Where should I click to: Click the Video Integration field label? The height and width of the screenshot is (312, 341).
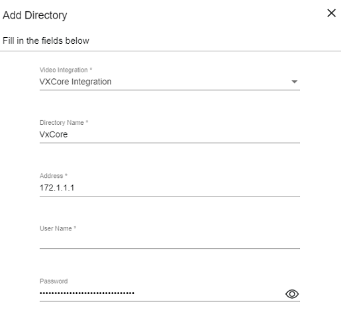(x=64, y=70)
